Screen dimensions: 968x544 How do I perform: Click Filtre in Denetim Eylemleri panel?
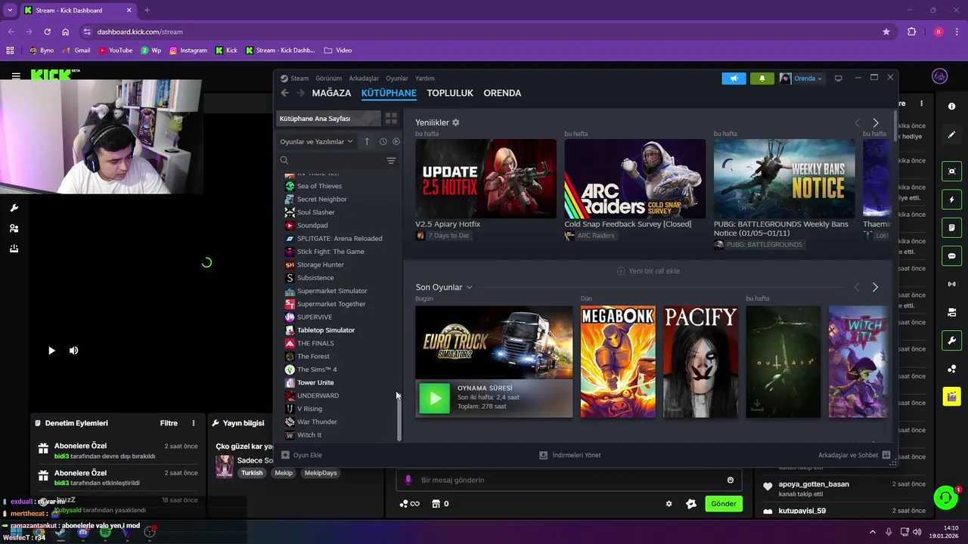coord(169,423)
